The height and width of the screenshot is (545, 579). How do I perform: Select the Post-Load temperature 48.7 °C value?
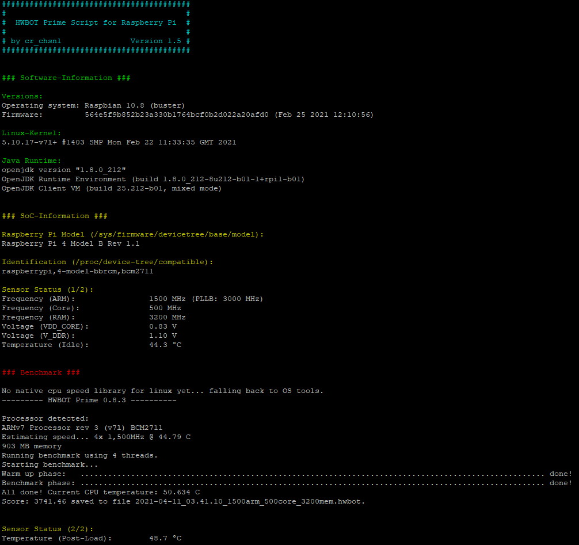(x=165, y=538)
